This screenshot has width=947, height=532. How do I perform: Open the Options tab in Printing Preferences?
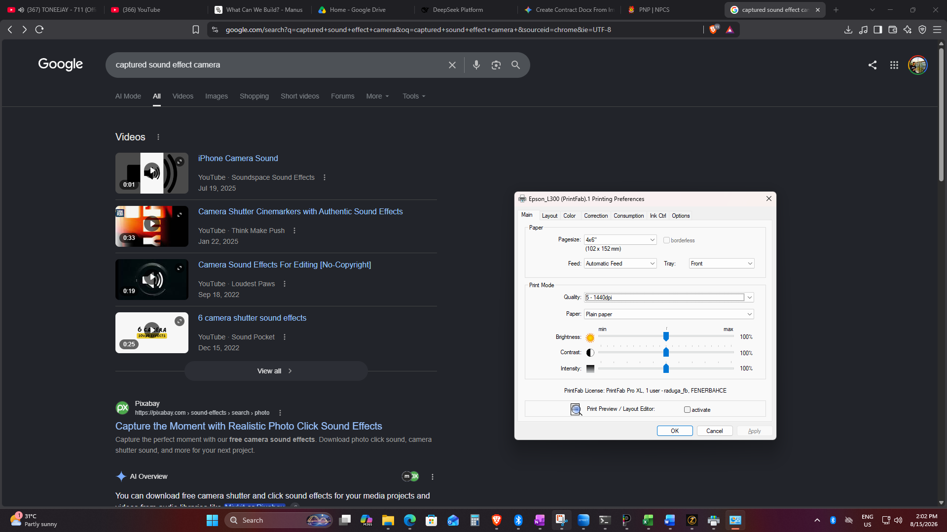click(681, 216)
